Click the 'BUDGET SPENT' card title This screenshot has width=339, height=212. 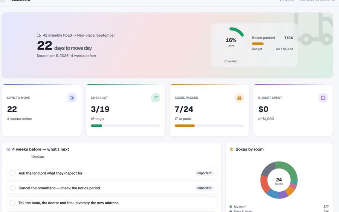click(x=270, y=98)
